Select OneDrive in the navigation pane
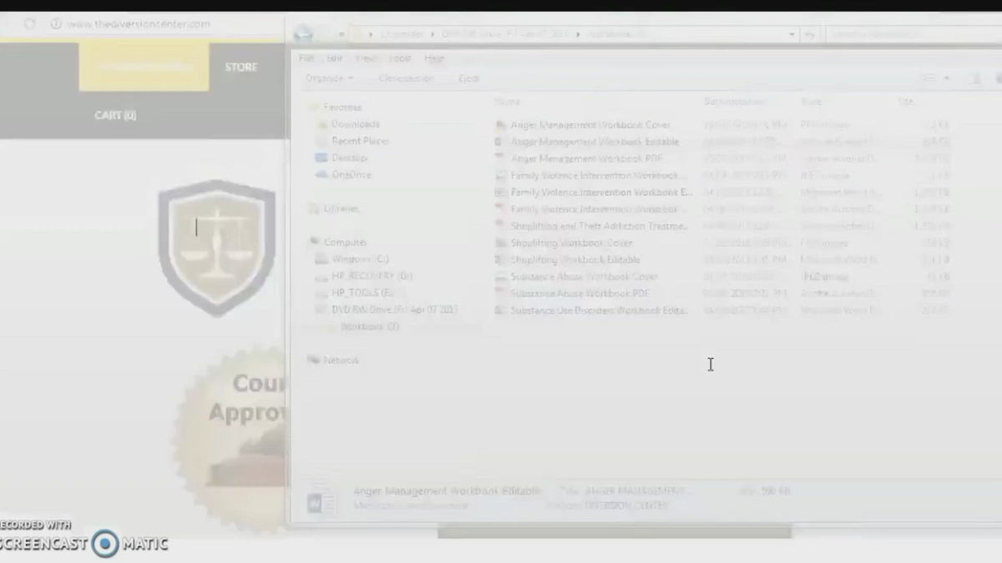 [351, 174]
